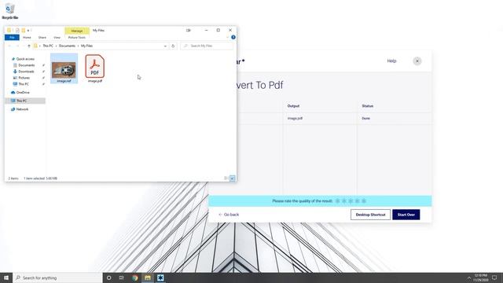Open Documents under Quick access

26,65
